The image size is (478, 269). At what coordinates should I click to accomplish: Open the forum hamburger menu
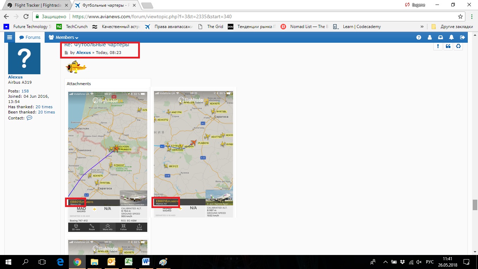(x=9, y=37)
